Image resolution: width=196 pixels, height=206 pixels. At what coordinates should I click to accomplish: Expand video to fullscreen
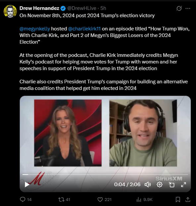coord(183,185)
